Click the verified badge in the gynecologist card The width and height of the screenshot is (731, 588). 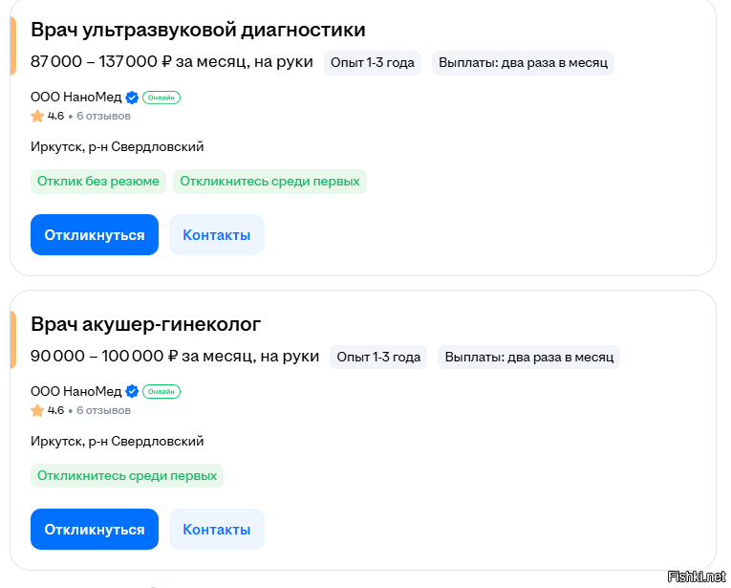click(x=133, y=392)
